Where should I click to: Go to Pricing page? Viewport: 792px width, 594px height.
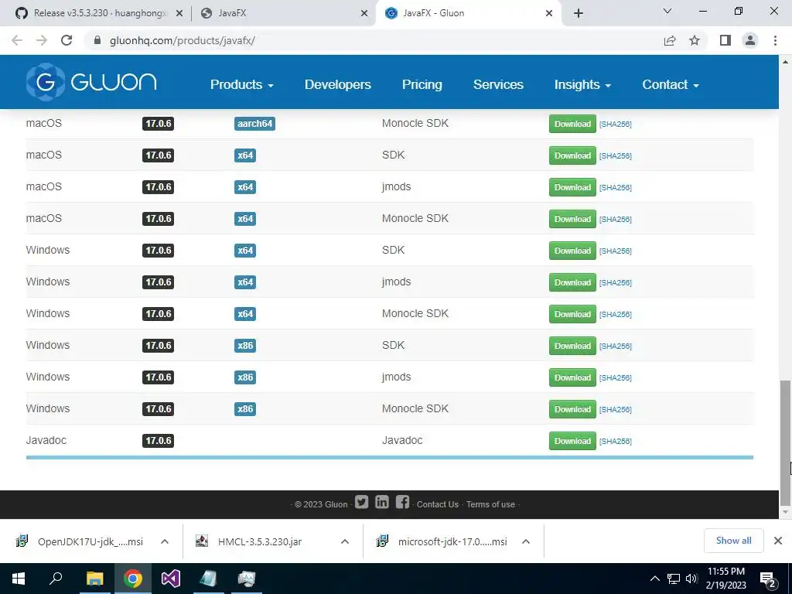[422, 84]
